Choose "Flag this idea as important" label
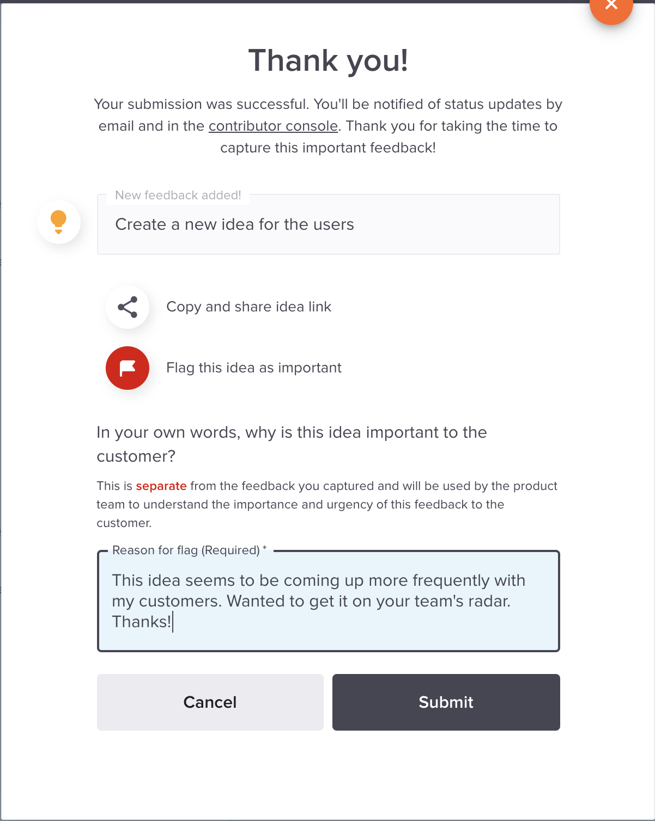Image resolution: width=655 pixels, height=821 pixels. [x=254, y=367]
